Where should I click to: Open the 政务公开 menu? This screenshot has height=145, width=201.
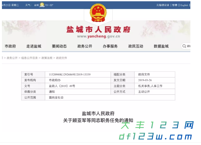point(85,46)
